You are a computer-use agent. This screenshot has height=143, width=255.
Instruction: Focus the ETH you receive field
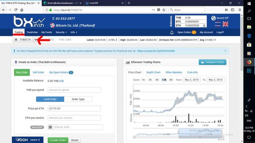[x=74, y=118]
